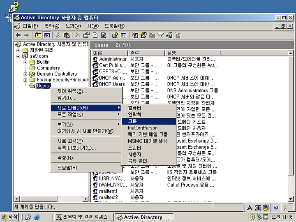The width and height of the screenshot is (296, 222).
Task: Select 쿼리 기반 메일 그룹 submenu item
Action: (149, 134)
